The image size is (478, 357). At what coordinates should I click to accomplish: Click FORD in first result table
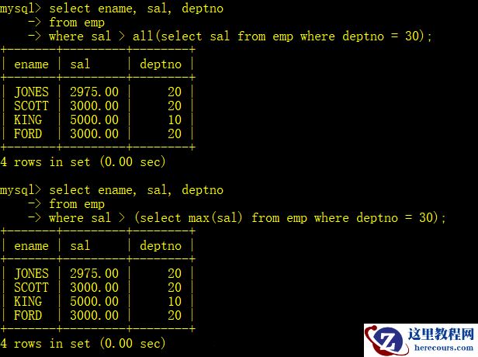point(28,133)
